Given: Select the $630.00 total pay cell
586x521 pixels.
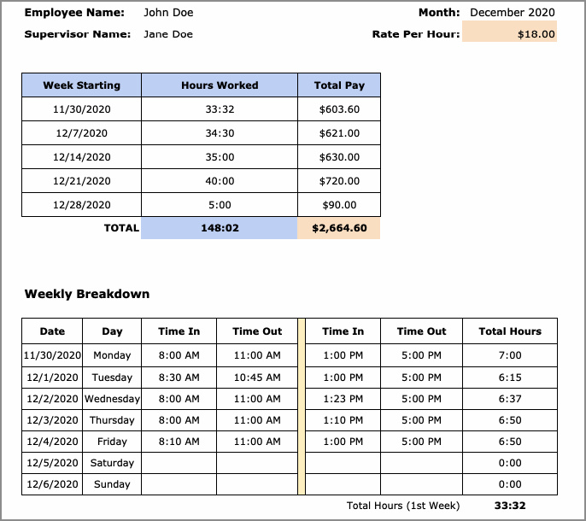Looking at the screenshot, I should 339,157.
